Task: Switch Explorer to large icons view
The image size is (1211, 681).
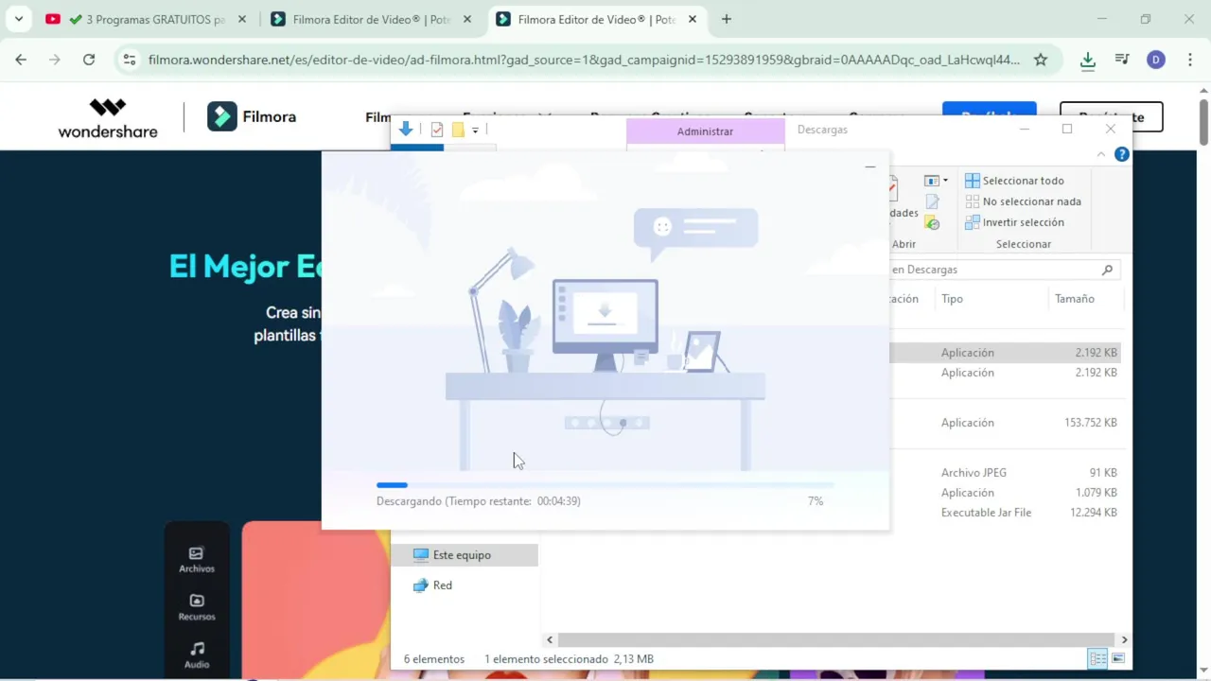Action: tap(1118, 659)
